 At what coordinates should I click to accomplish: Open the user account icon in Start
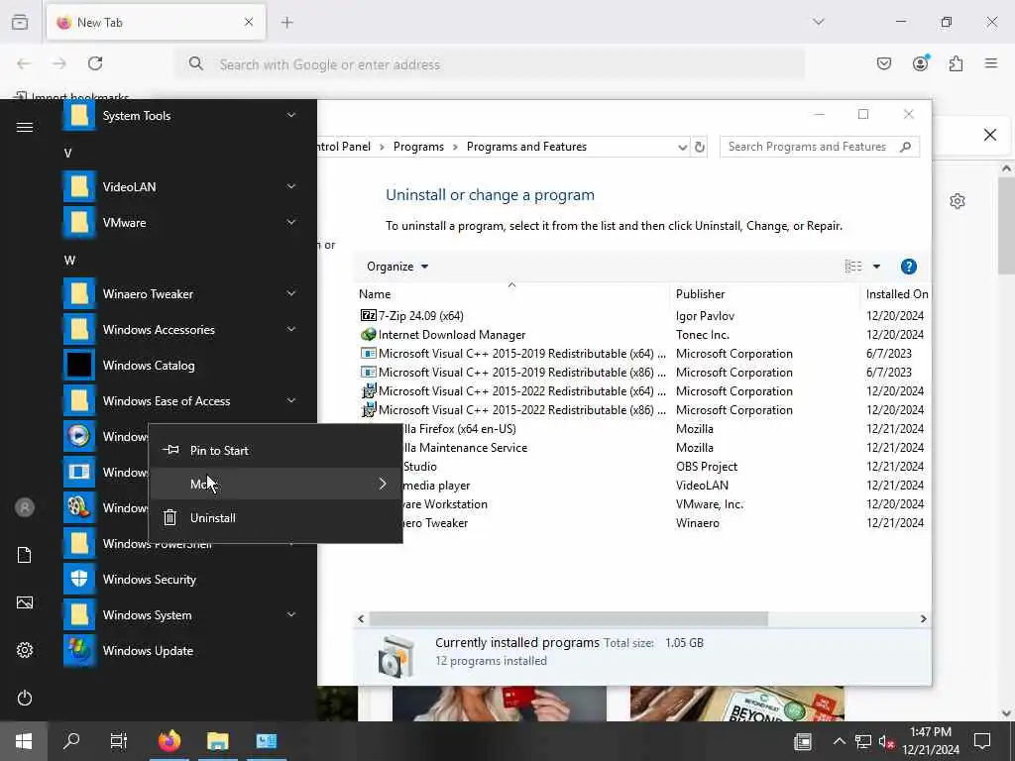pos(25,508)
